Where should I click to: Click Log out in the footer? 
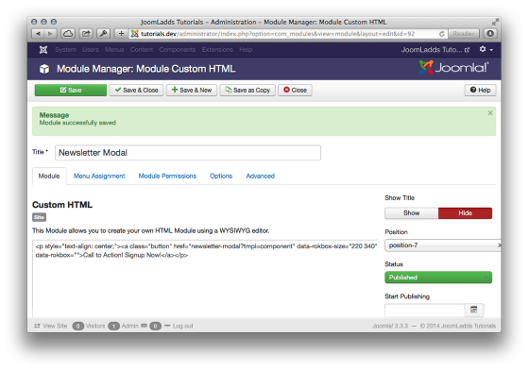click(183, 326)
